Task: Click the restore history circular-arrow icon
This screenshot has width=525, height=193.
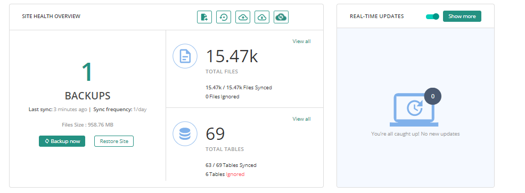Action: click(x=223, y=17)
